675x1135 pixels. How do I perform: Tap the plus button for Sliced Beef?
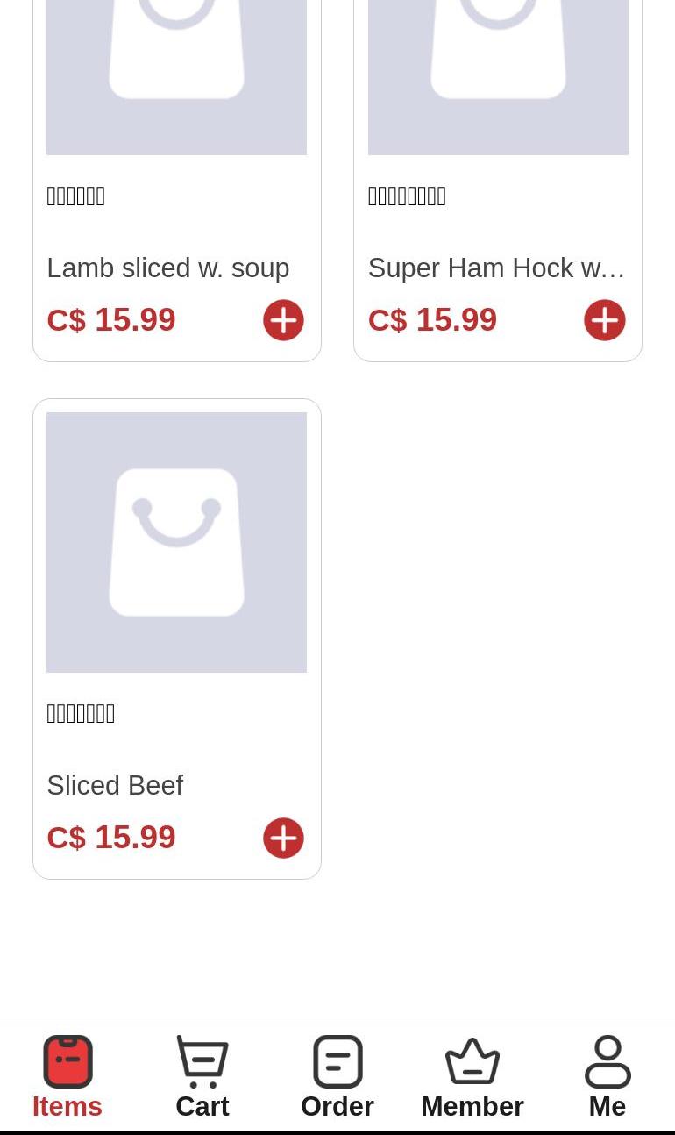(x=283, y=838)
